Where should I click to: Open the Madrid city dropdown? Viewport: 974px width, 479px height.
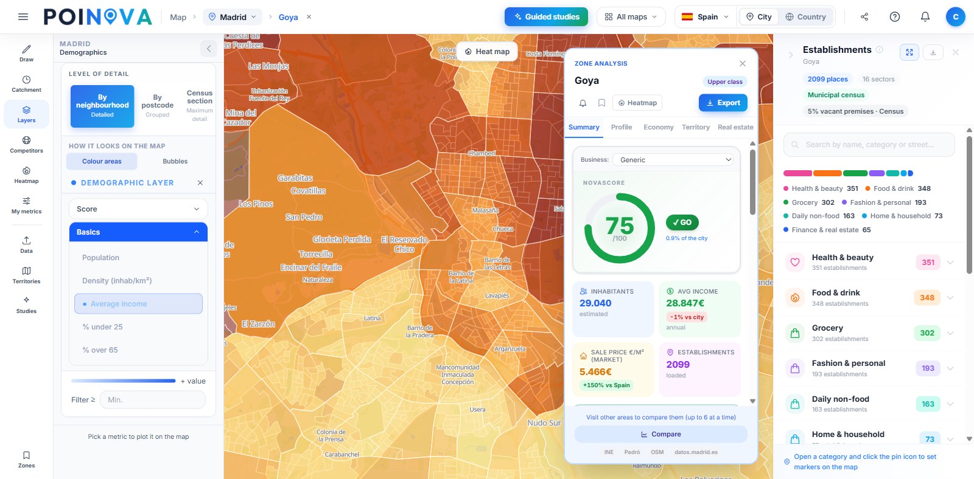click(x=233, y=17)
